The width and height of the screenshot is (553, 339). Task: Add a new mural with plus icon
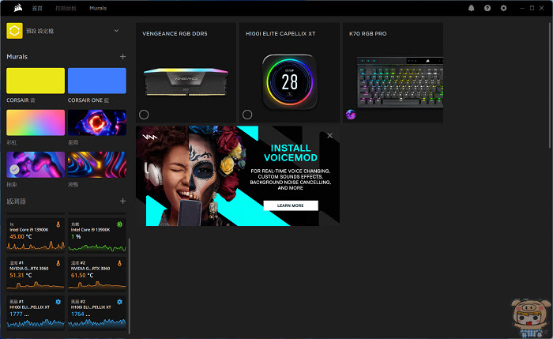[x=122, y=56]
